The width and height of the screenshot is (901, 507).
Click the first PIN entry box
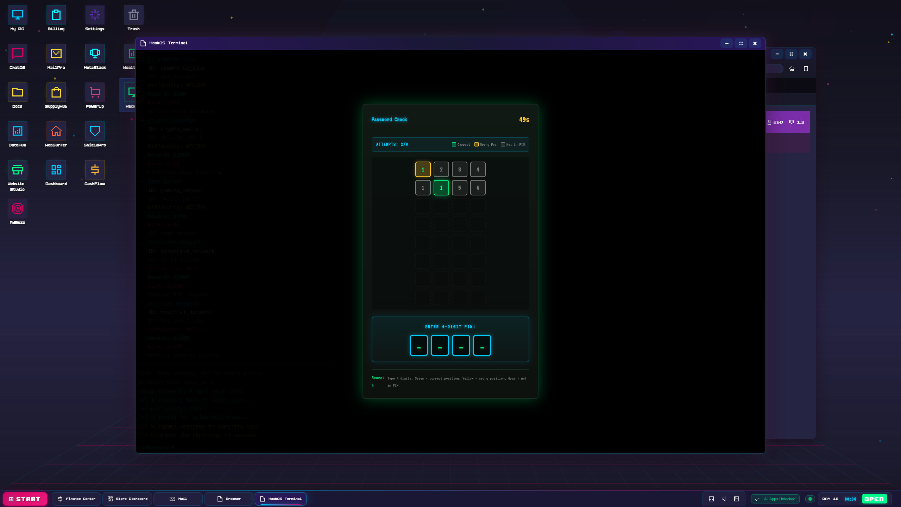(419, 345)
